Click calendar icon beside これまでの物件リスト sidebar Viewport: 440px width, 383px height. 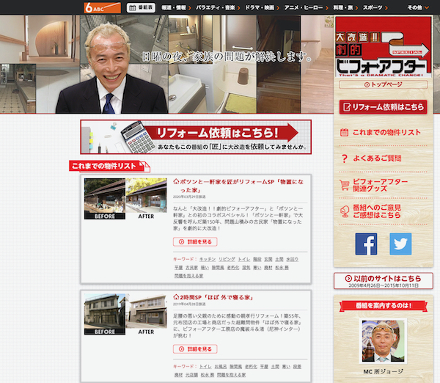click(x=344, y=132)
